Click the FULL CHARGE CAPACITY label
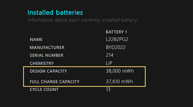The image size is (193, 107). 55,82
